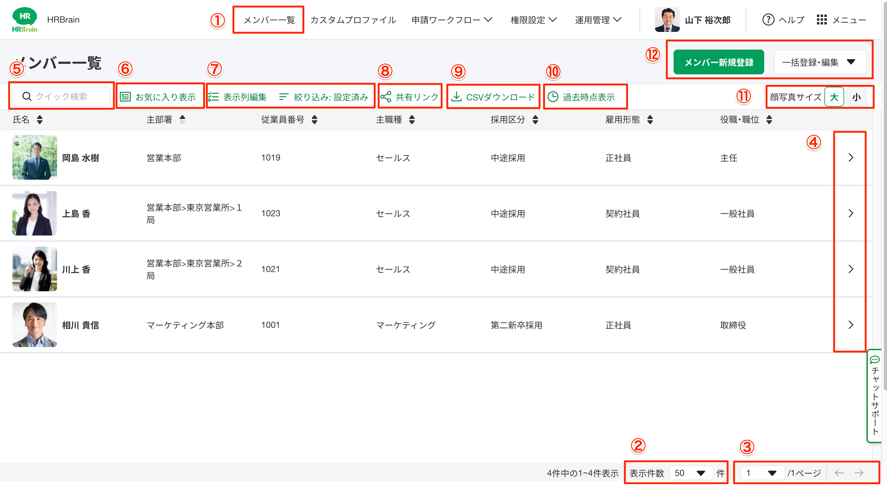887x497 pixels.
Task: Expand 権限設定 menu
Action: point(534,20)
